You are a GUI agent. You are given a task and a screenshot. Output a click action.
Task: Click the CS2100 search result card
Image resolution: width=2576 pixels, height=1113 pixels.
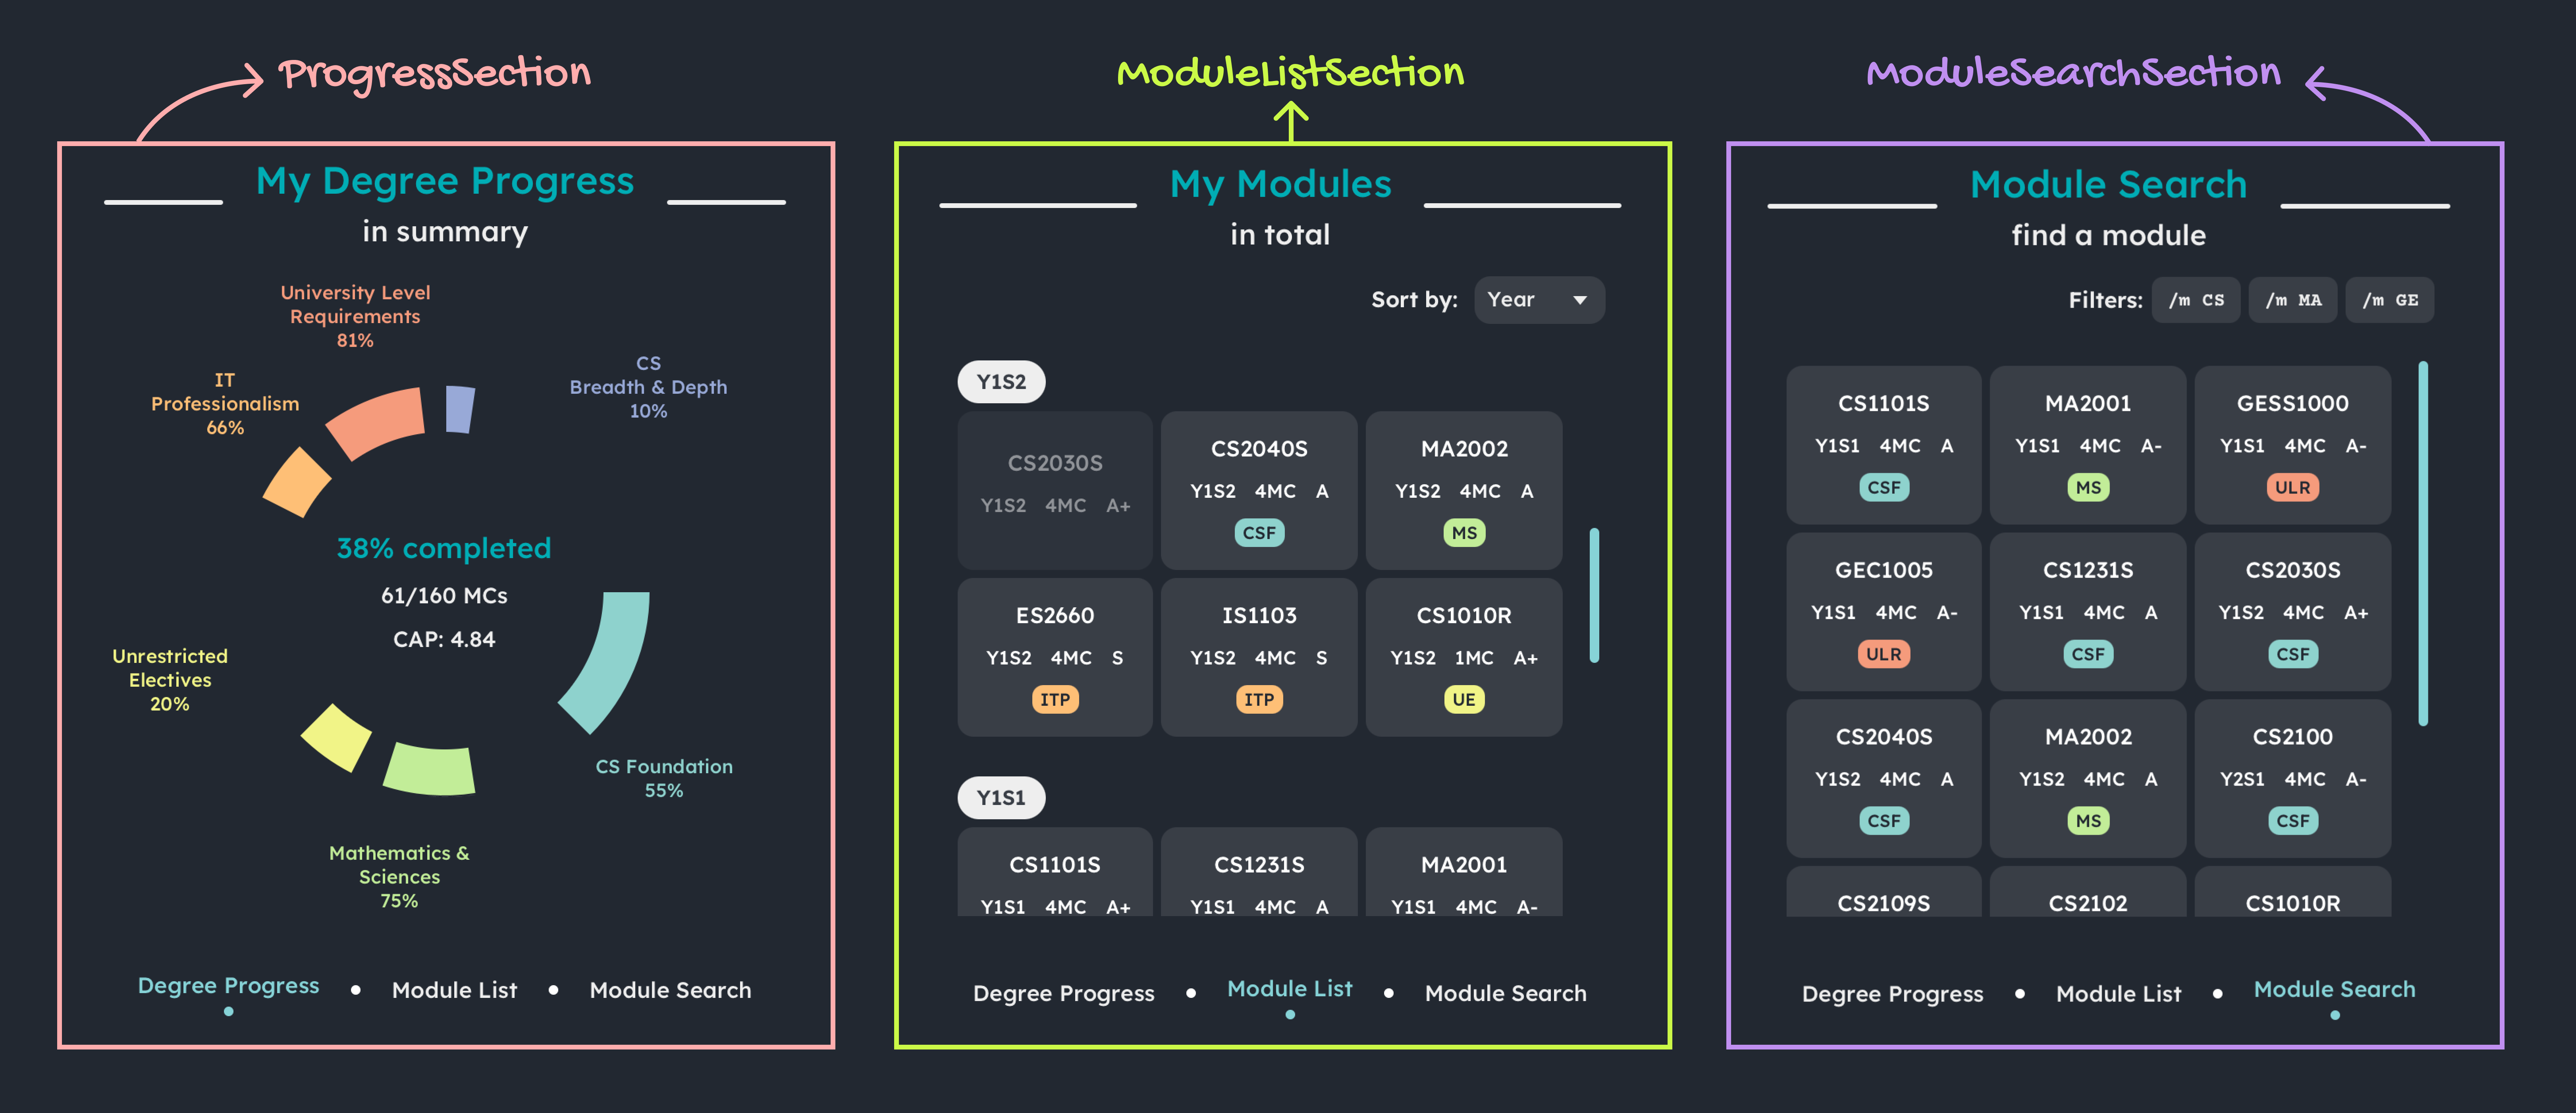pyautogui.click(x=2293, y=778)
